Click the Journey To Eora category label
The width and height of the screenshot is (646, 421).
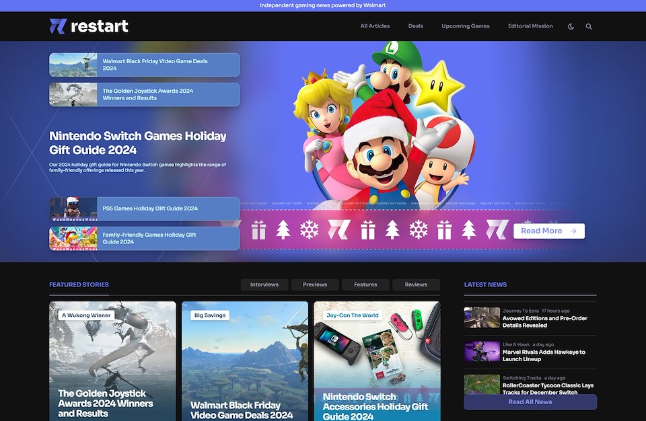click(x=520, y=311)
